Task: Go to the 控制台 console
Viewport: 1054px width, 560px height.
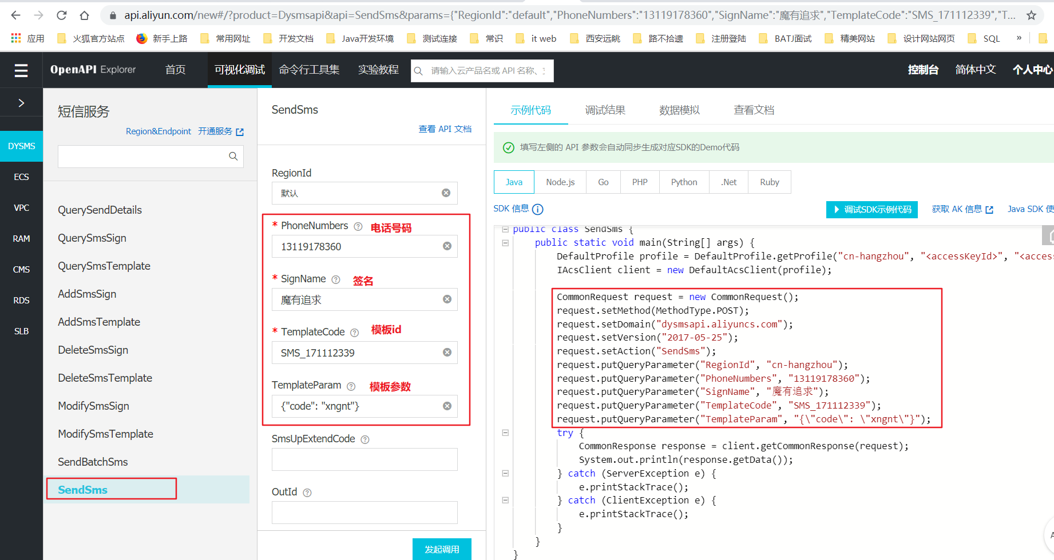Action: [x=923, y=70]
